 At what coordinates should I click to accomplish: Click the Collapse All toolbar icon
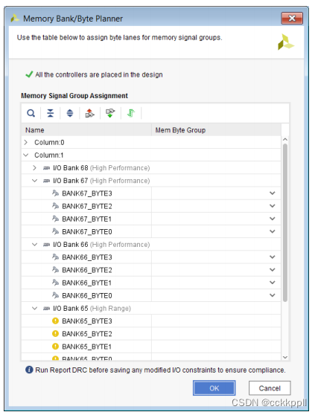click(x=50, y=113)
